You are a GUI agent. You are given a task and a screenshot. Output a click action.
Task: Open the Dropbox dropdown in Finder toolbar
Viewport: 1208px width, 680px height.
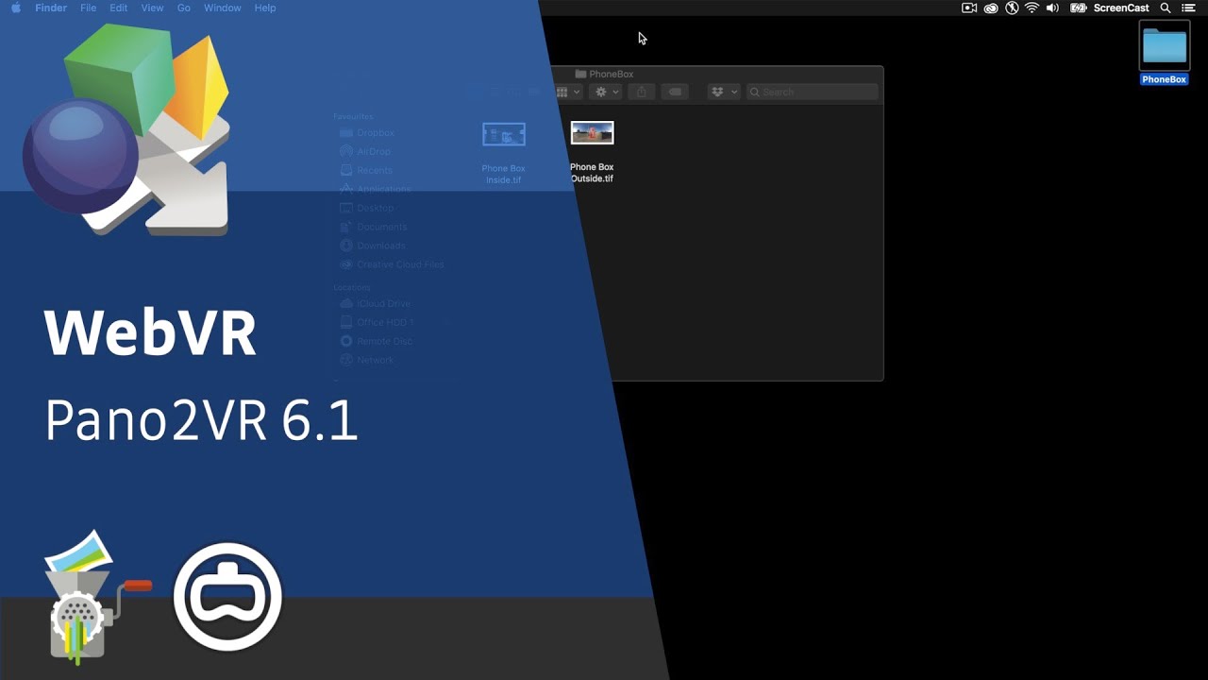pos(724,92)
